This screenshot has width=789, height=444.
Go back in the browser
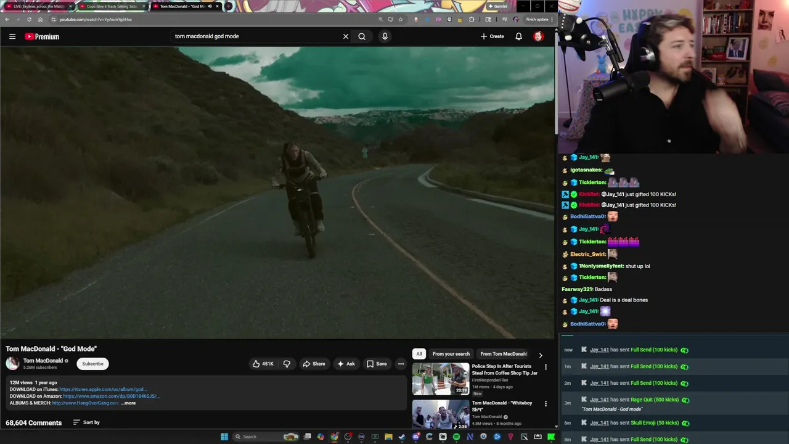pyautogui.click(x=7, y=19)
